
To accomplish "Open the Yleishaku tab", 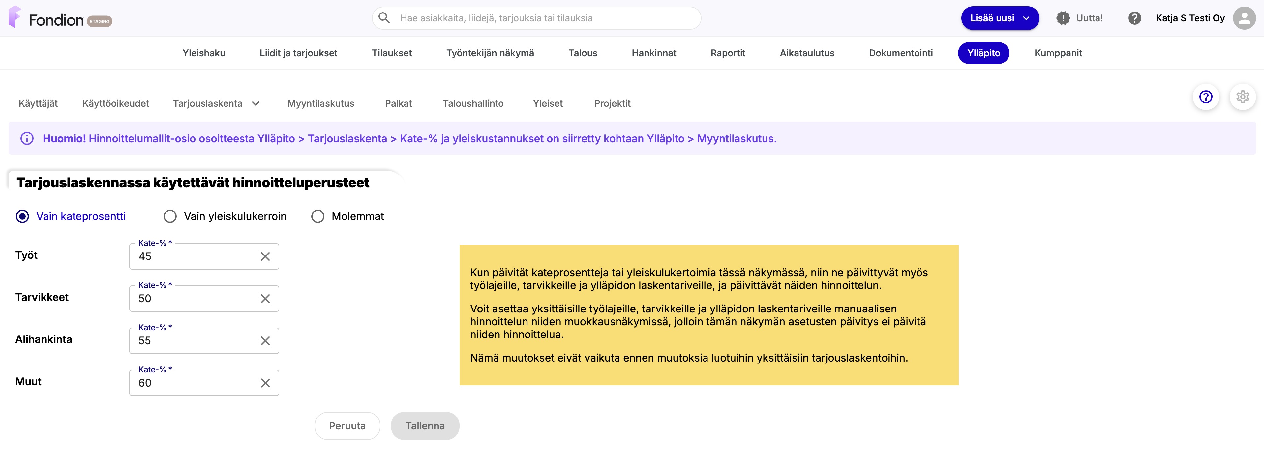I will click(204, 53).
